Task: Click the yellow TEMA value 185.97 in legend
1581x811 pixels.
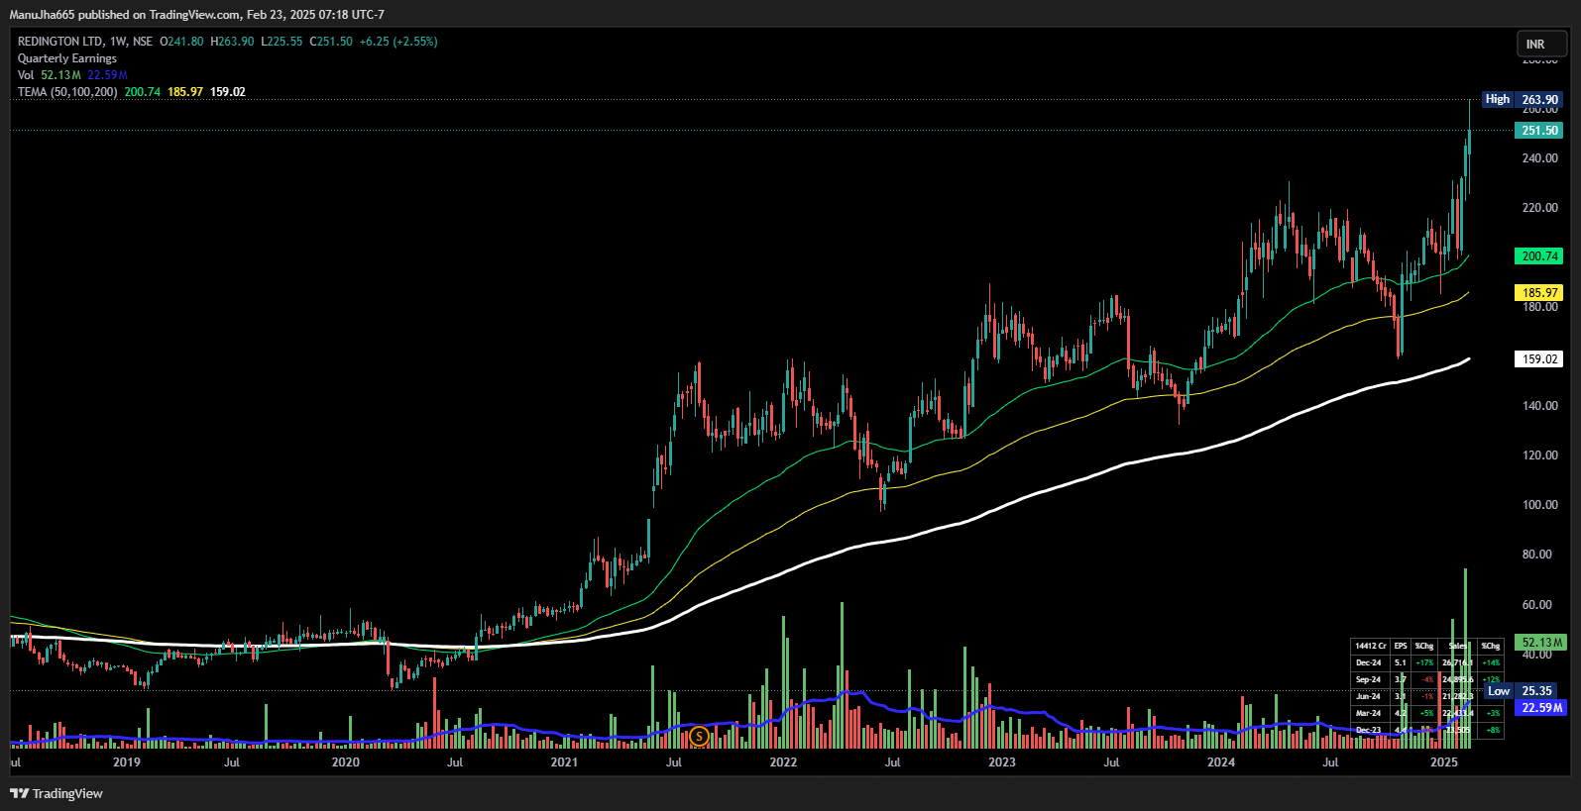Action: (x=185, y=92)
